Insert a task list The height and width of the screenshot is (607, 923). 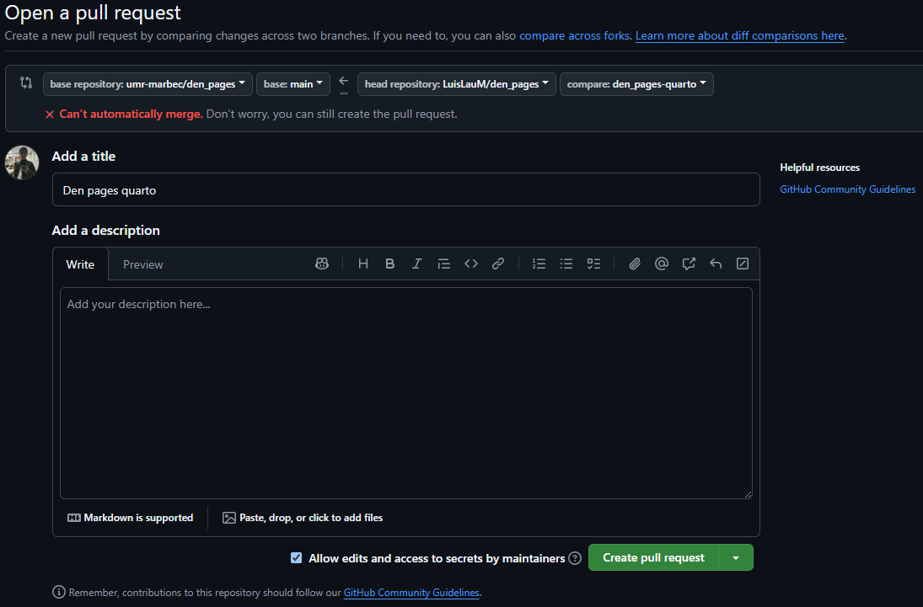click(593, 264)
